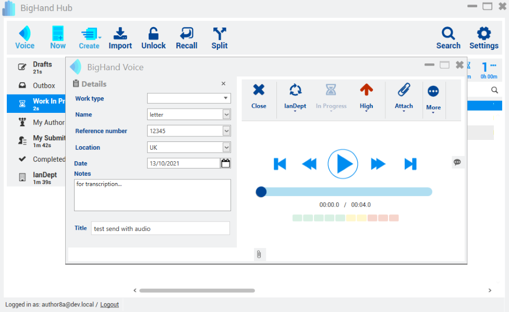Expand the Reference number dropdown arrow
This screenshot has height=312, width=509.
(226, 131)
